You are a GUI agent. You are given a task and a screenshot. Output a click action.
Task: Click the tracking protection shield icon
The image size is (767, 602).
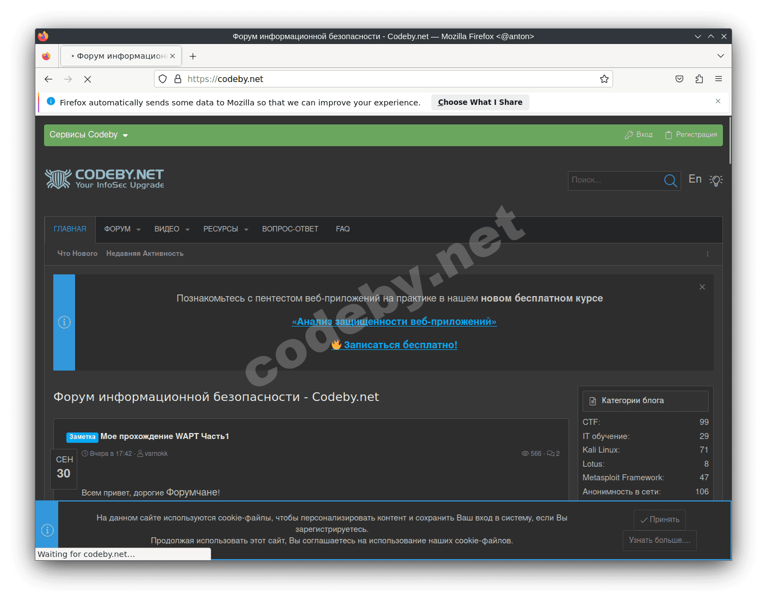click(163, 79)
